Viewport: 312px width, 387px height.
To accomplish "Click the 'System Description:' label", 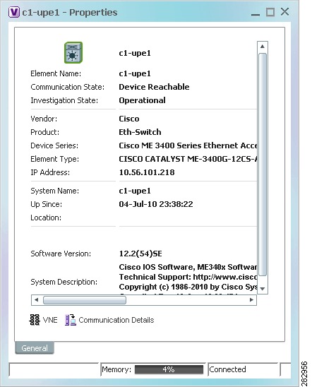I will (64, 282).
